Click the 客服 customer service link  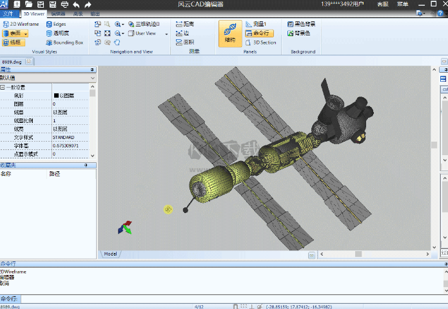pos(382,5)
